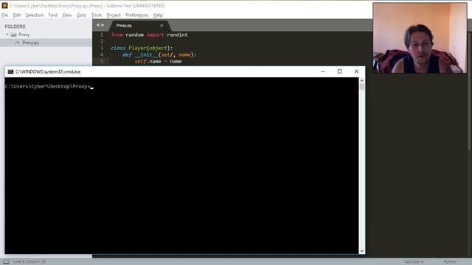Open the View menu
Image resolution: width=472 pixels, height=265 pixels.
tap(67, 15)
